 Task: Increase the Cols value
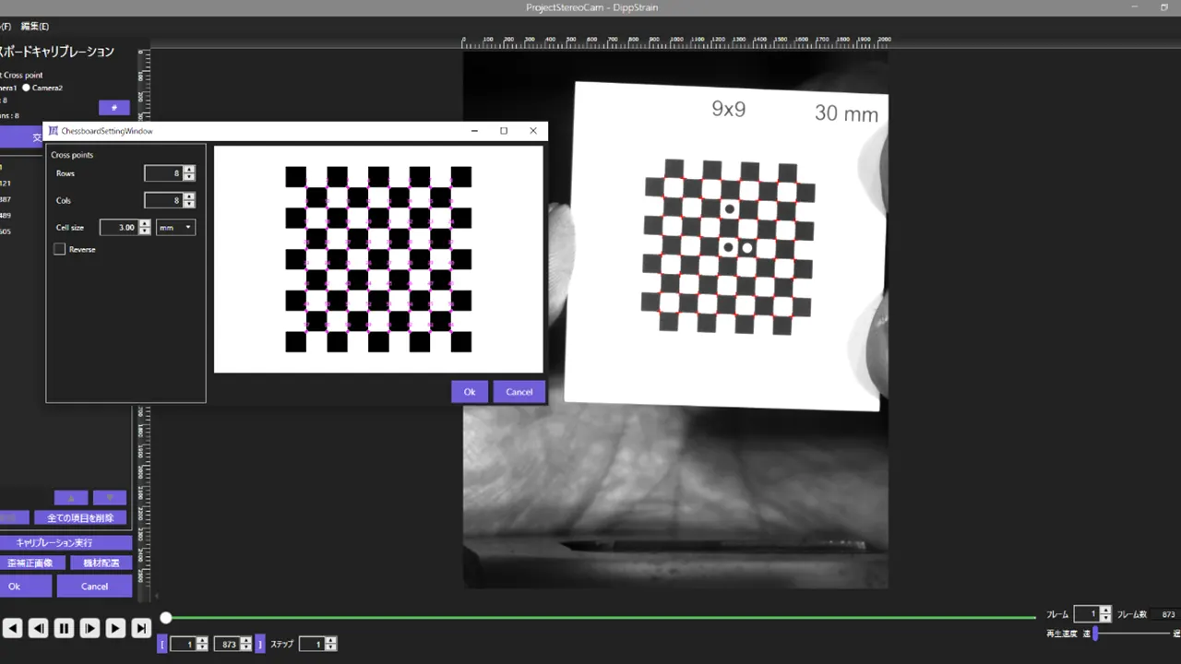tap(189, 196)
